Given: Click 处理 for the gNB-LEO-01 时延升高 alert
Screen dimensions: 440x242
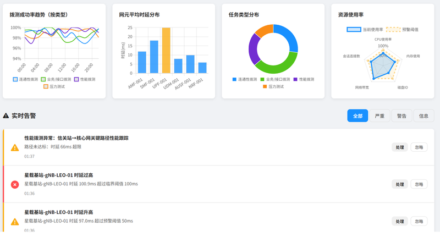Looking at the screenshot, I should (400, 221).
